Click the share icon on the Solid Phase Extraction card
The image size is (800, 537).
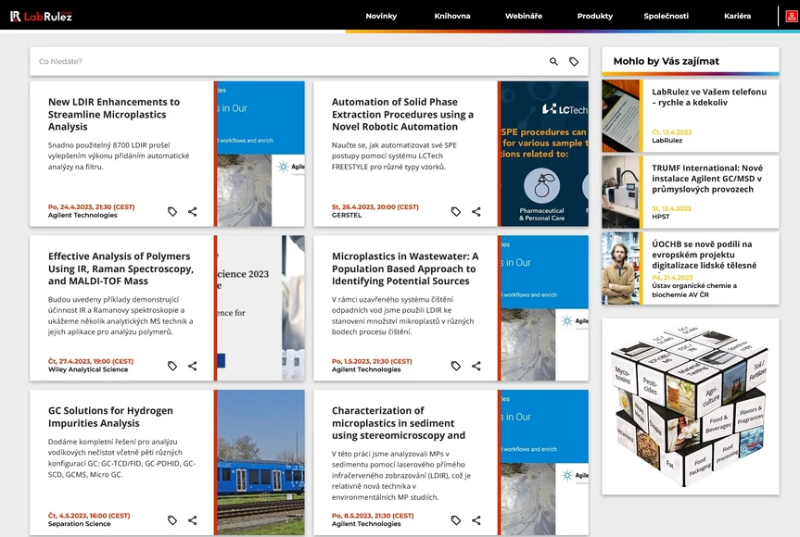(x=476, y=211)
